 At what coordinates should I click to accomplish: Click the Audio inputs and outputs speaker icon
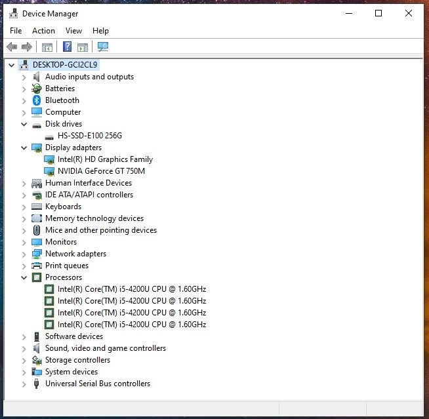[36, 77]
